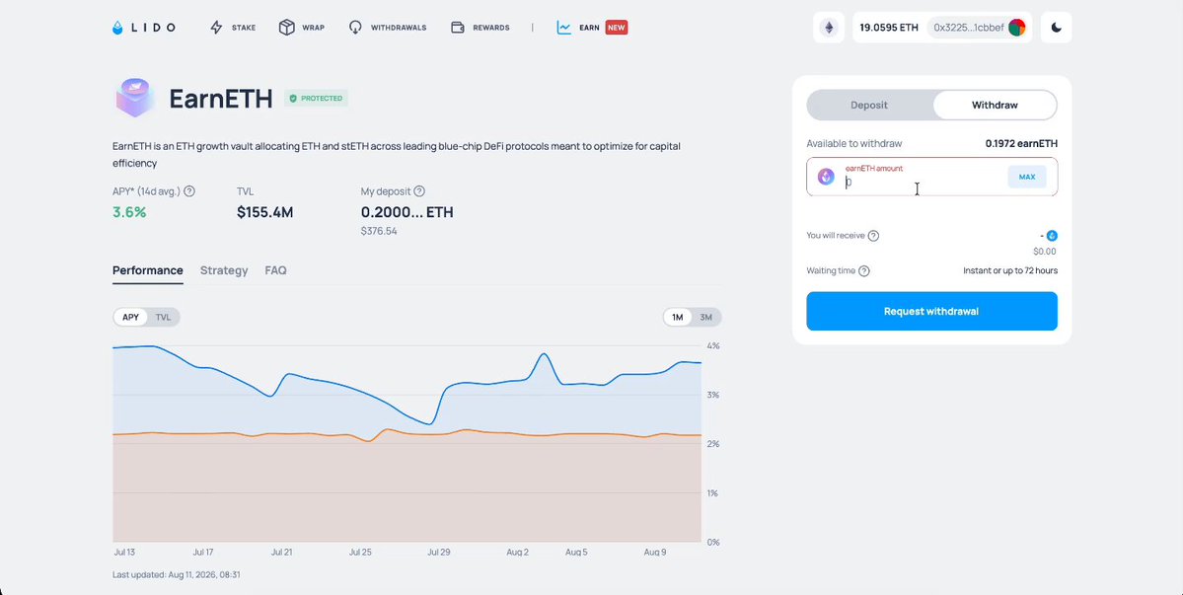
Task: Click the 19.0595 ETH balance
Action: tap(889, 28)
